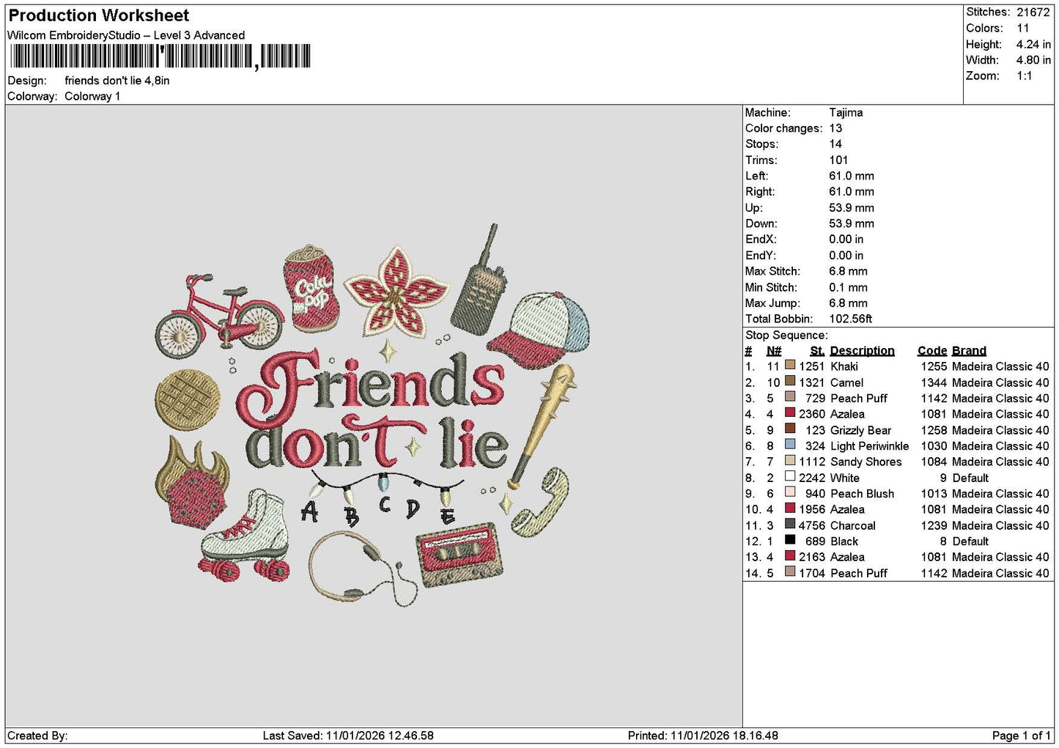1059x748 pixels.
Task: Click the 'Brand' column header
Action: point(970,351)
